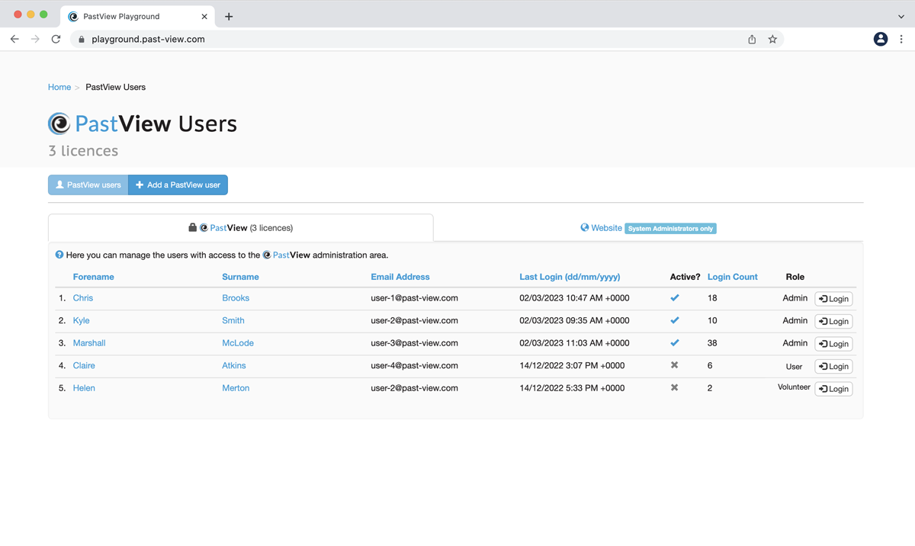915x546 pixels.
Task: Open the browser profile avatar icon
Action: point(880,39)
